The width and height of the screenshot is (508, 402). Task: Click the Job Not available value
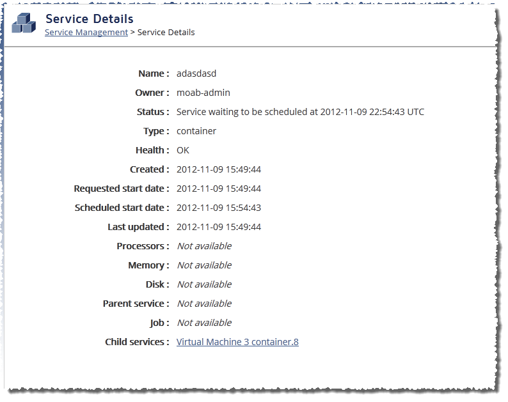point(205,322)
